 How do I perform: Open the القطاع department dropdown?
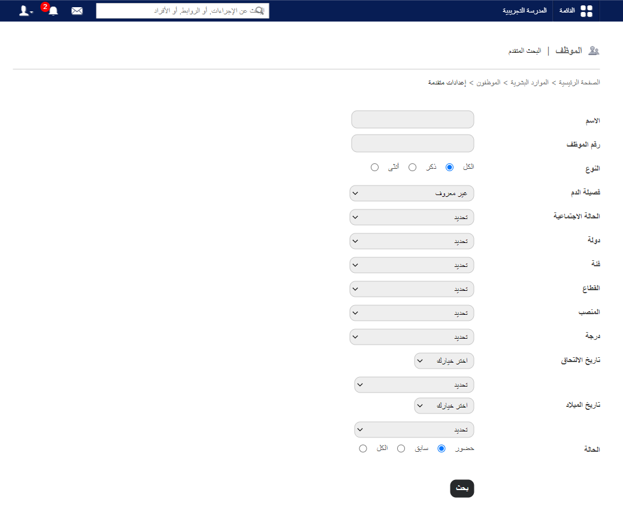tap(412, 289)
